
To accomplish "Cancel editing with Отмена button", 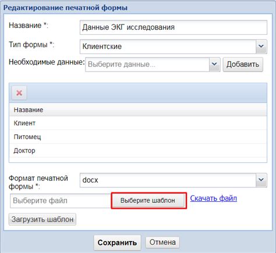I will pyautogui.click(x=162, y=242).
